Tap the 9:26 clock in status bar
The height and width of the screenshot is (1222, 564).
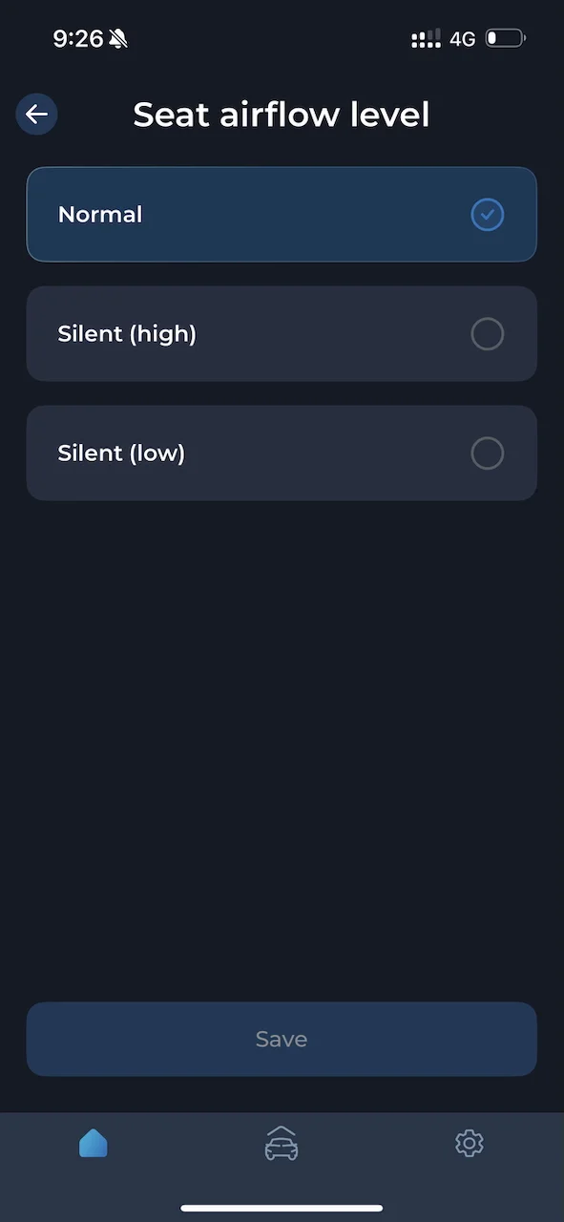[x=77, y=39]
